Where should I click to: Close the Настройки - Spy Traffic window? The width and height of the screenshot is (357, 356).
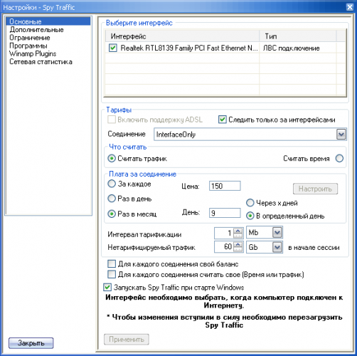[x=350, y=7]
